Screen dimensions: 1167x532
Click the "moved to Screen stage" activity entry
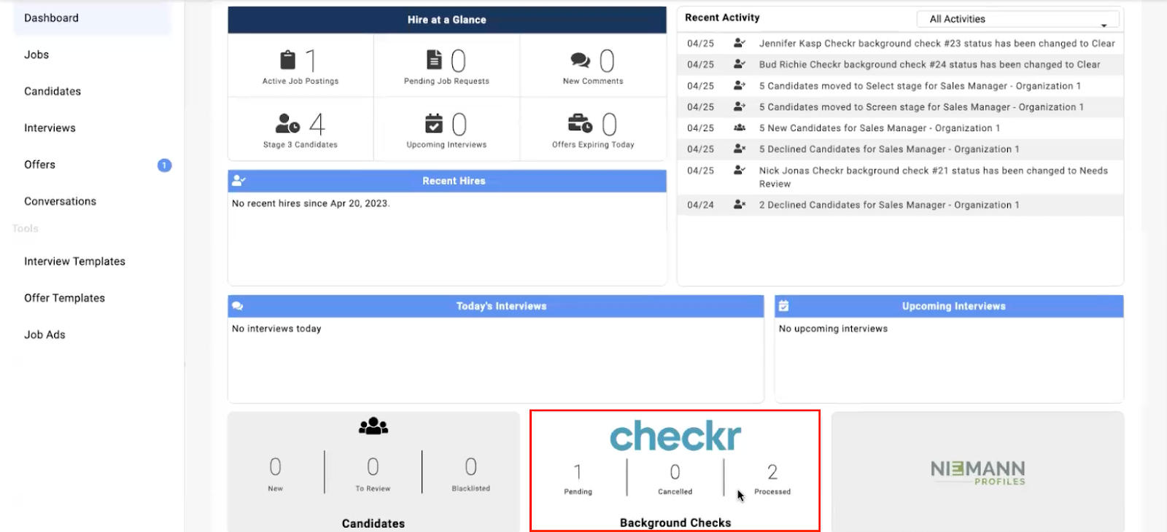(900, 106)
